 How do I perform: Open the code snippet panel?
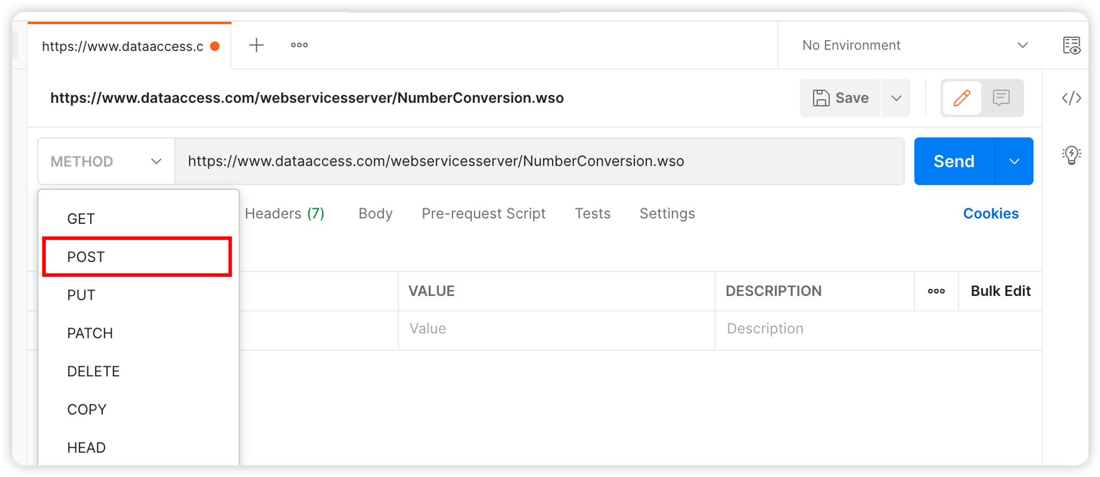click(1071, 98)
